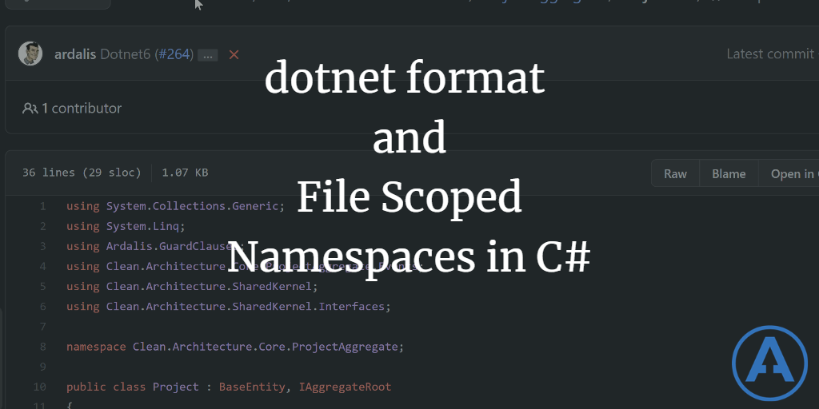Screen dimensions: 819x409
Task: Click 'using System.Collections.Generic;' line
Action: pos(175,206)
